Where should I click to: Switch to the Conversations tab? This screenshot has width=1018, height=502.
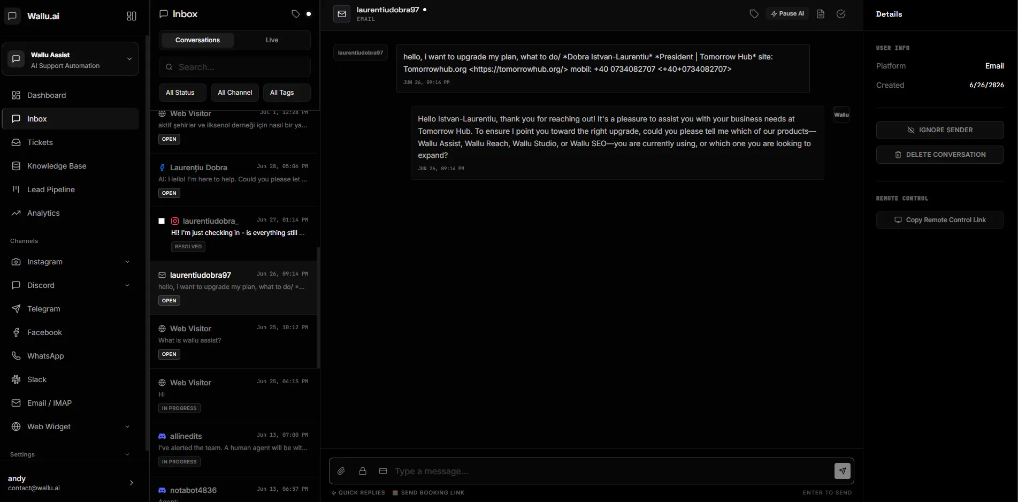point(197,40)
